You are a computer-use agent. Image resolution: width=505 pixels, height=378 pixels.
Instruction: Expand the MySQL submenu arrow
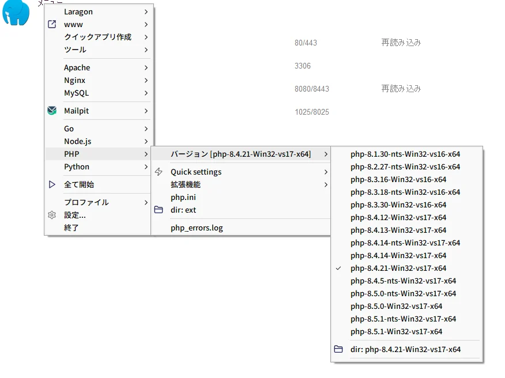coord(146,93)
